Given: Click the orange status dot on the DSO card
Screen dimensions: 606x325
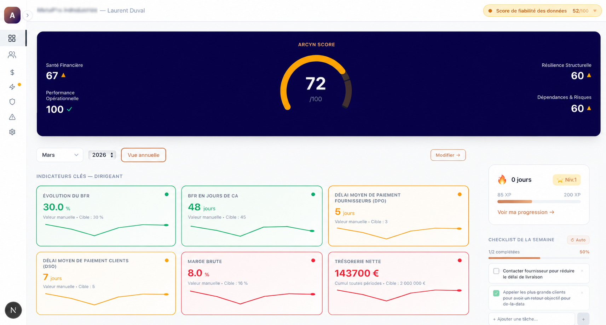Looking at the screenshot, I should tap(167, 261).
